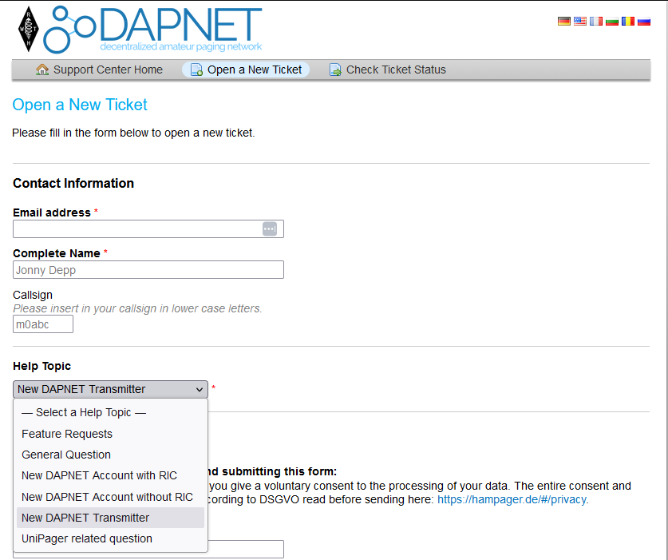This screenshot has width=668, height=560.
Task: Select 'General Question' help topic
Action: point(66,455)
